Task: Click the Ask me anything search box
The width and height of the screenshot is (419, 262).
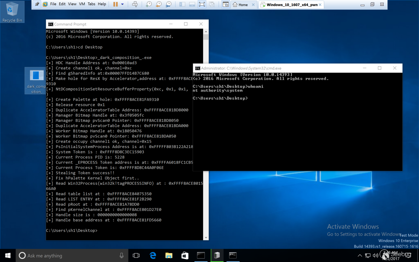Action: (70, 256)
